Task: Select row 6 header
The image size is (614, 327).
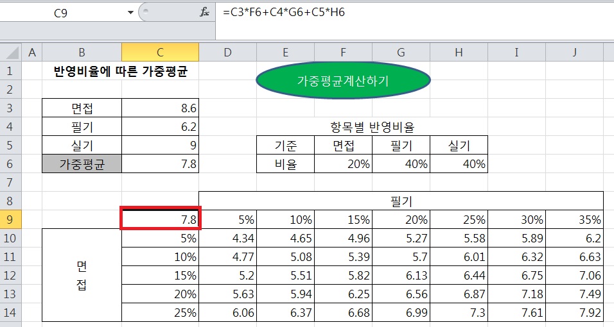Action: (x=10, y=163)
